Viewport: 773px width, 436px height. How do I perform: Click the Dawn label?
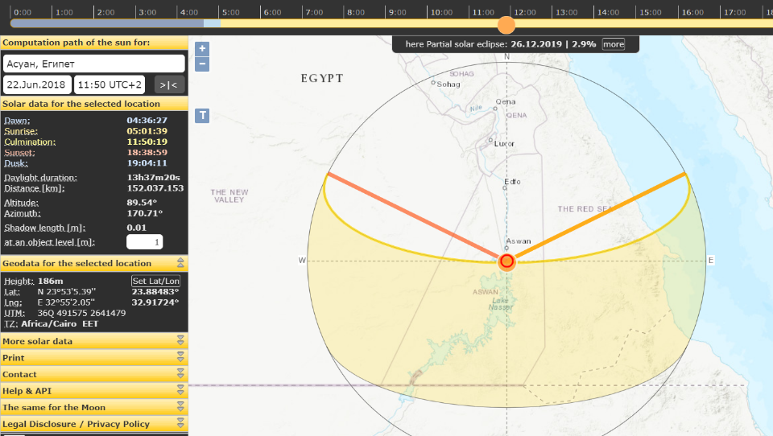tap(17, 121)
